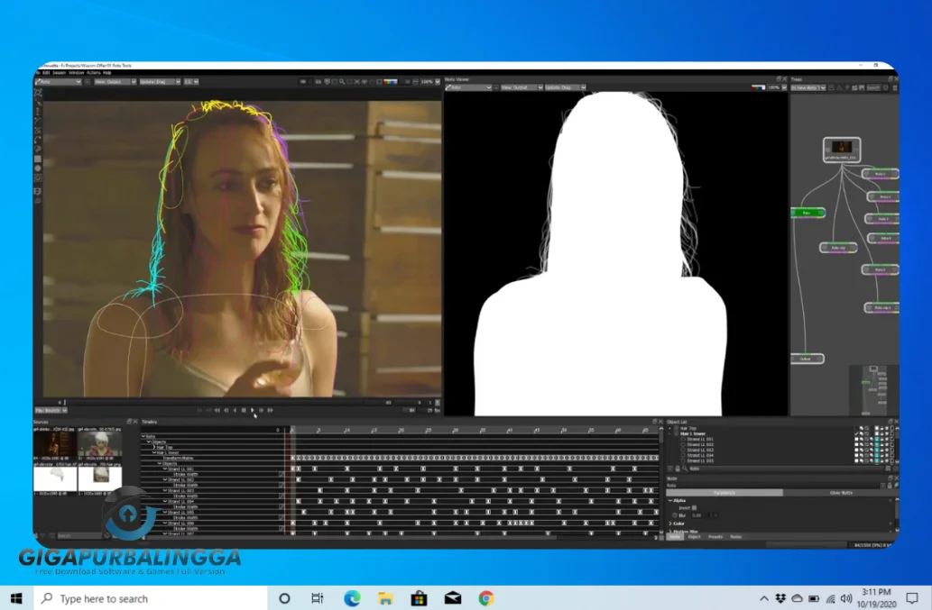Select the square shape tool
Screen dimensions: 932x610
[x=38, y=159]
